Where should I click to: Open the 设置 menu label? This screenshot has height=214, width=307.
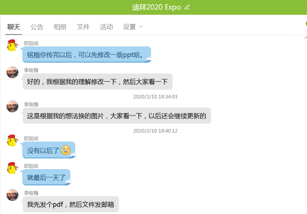pyautogui.click(x=129, y=27)
